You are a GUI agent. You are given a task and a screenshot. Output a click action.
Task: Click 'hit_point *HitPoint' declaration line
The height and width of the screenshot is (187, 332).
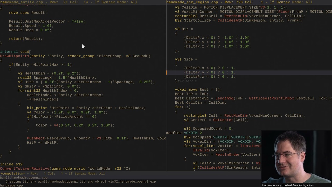[x=86, y=108]
